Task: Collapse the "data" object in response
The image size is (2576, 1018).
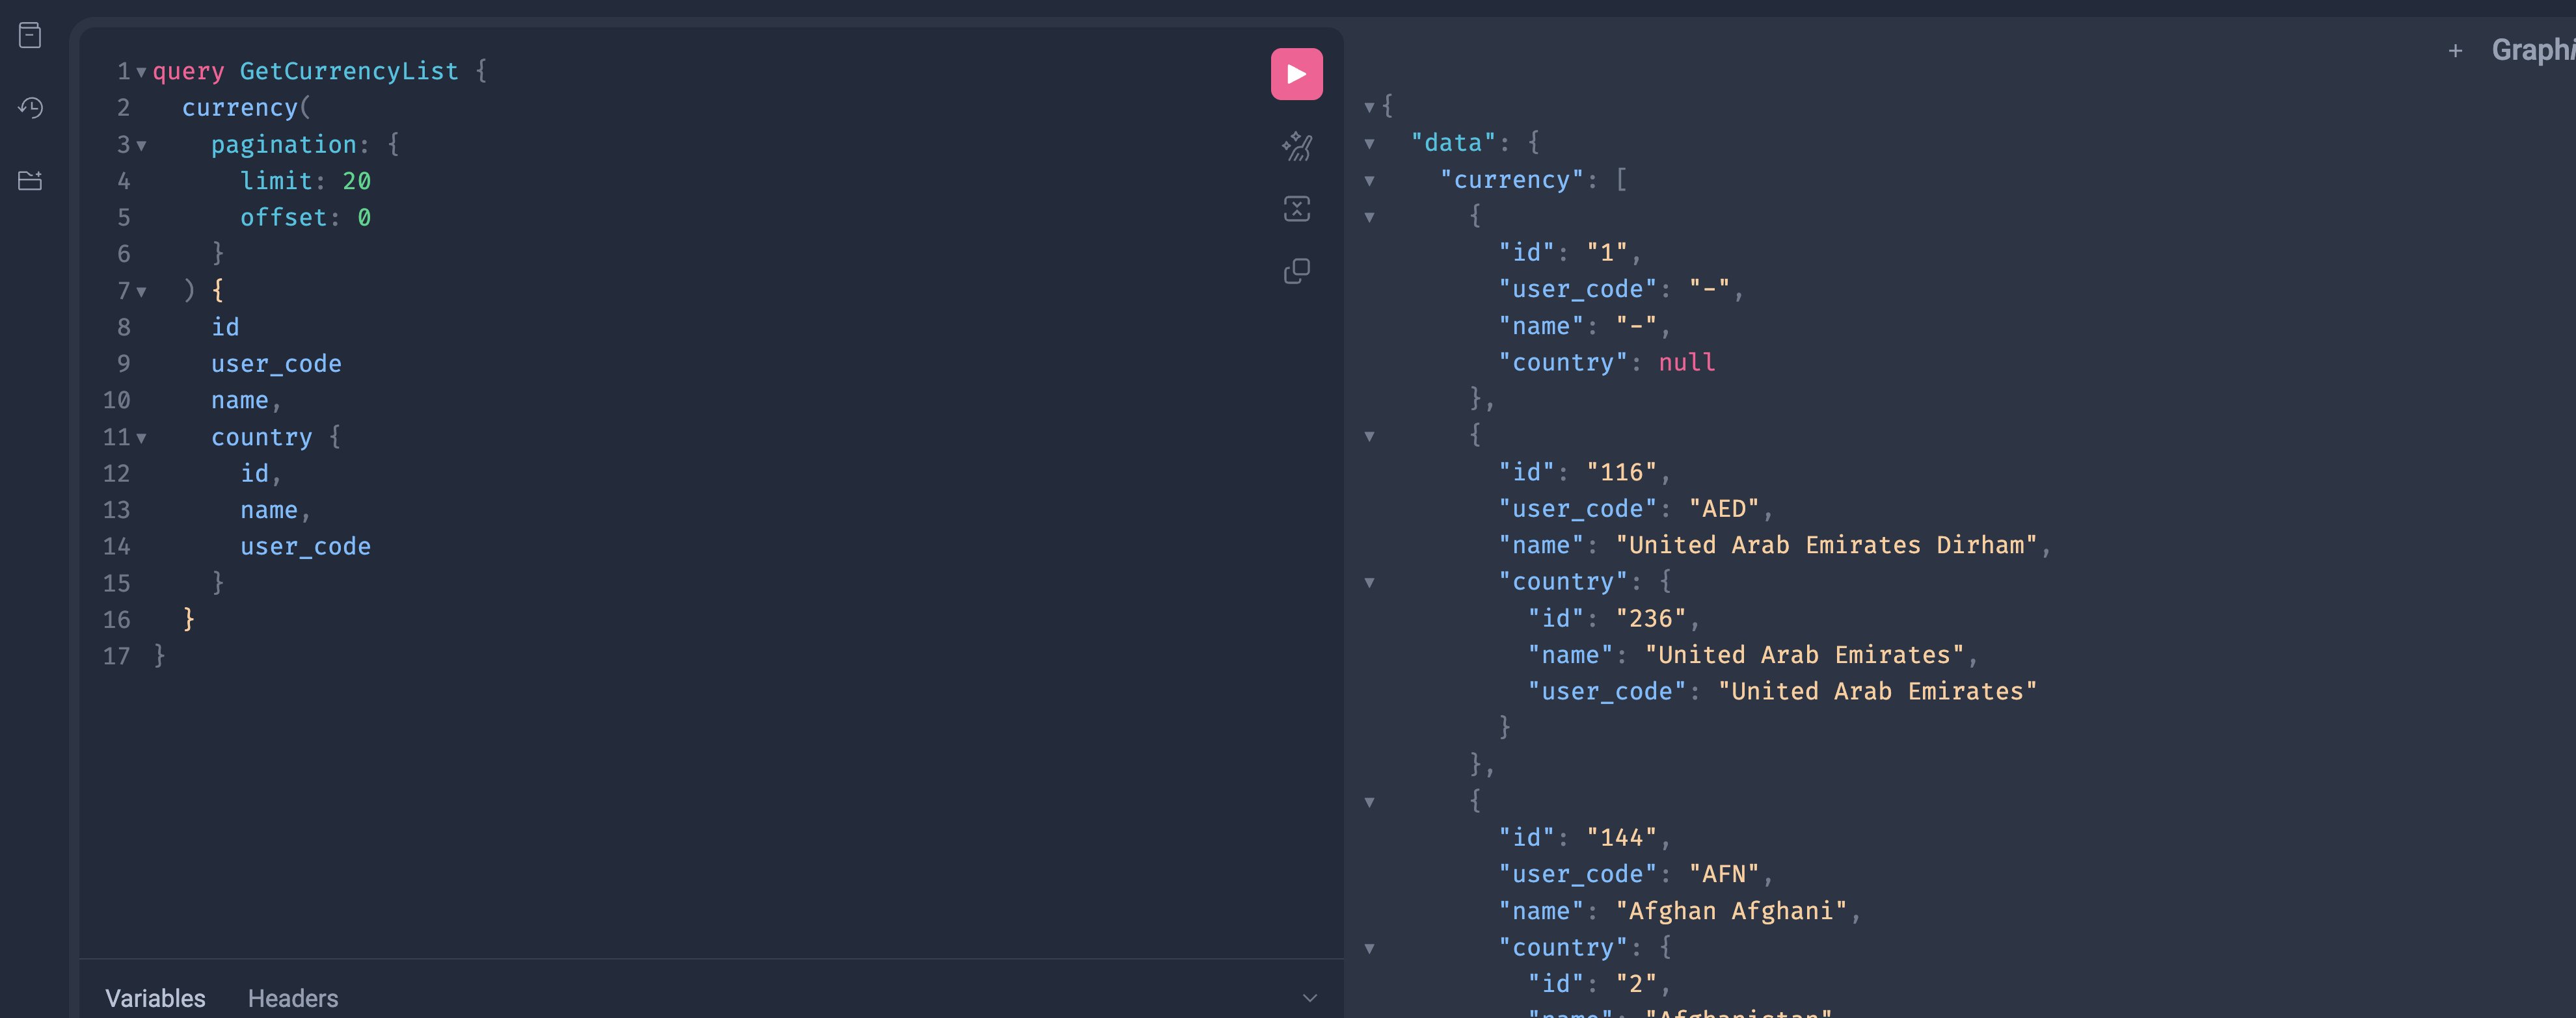Action: [x=1369, y=144]
